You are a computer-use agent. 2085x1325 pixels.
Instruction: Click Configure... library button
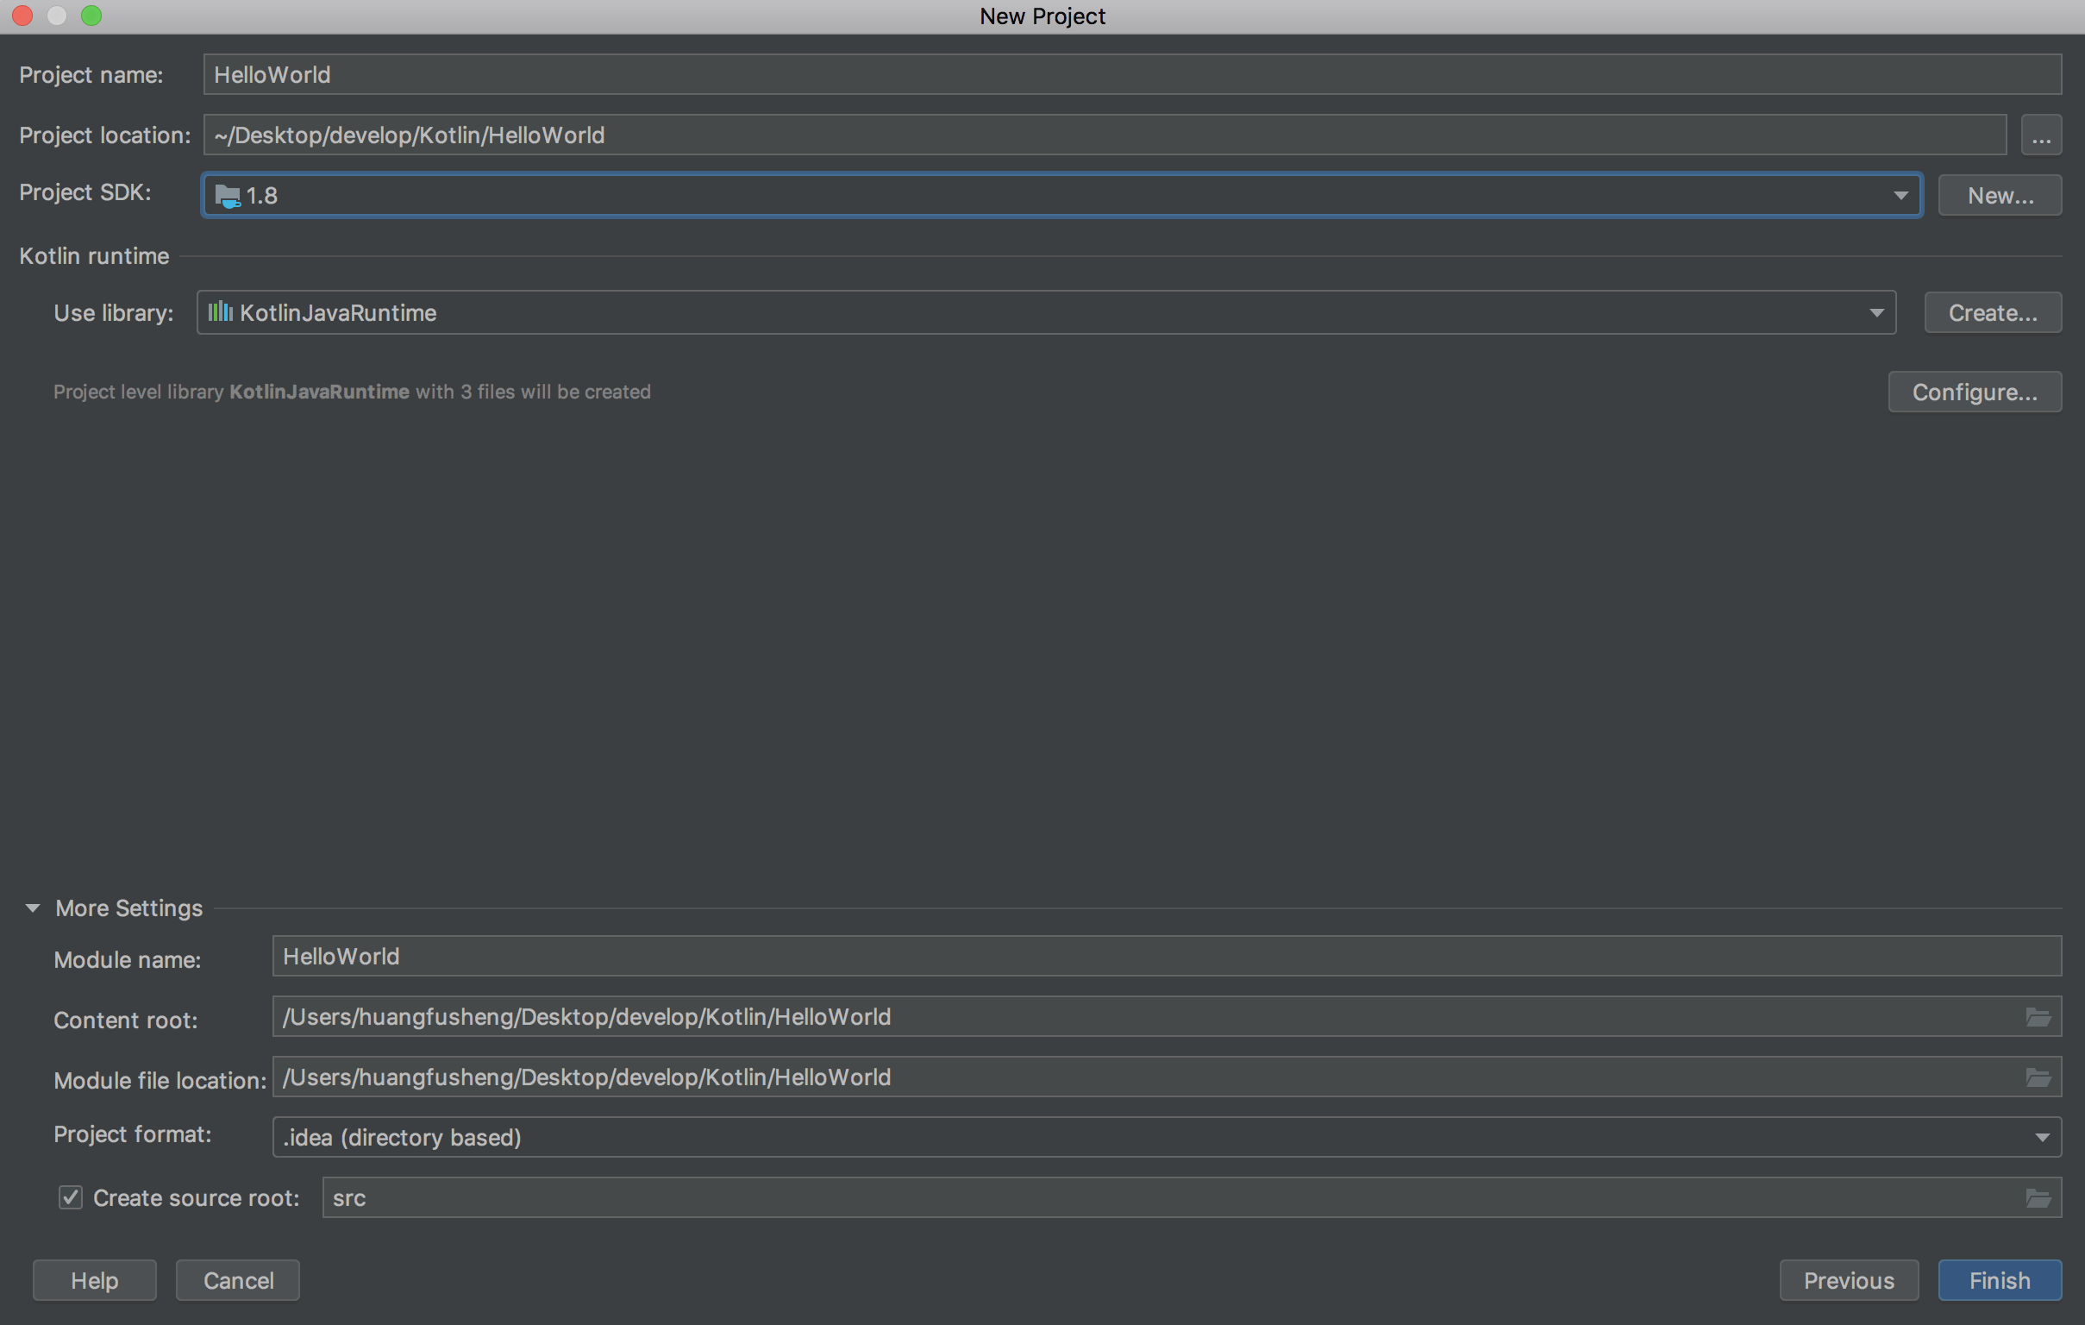1973,392
